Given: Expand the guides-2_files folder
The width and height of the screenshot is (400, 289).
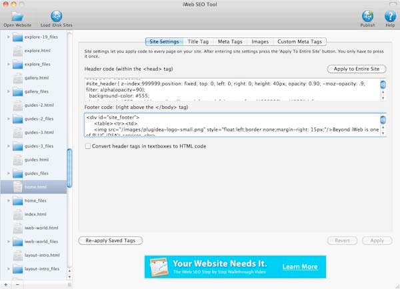Looking at the screenshot, I should [x=8, y=119].
